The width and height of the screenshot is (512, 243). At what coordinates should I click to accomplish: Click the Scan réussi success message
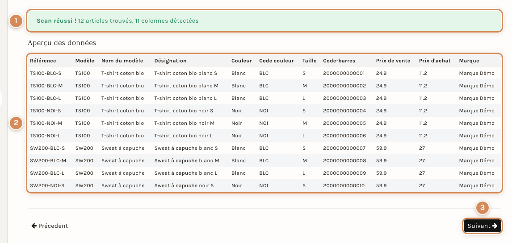[264, 21]
